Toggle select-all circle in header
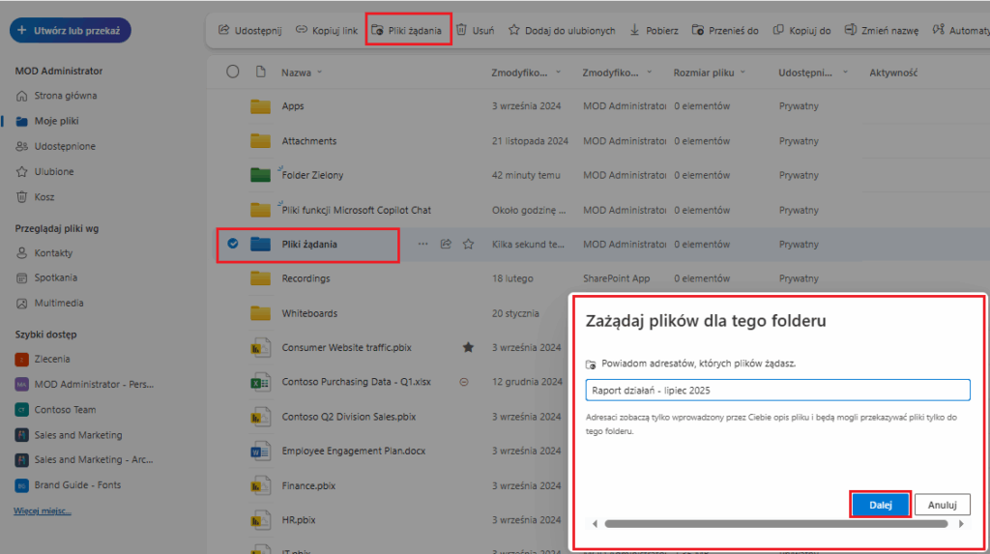The height and width of the screenshot is (554, 990). pos(233,72)
